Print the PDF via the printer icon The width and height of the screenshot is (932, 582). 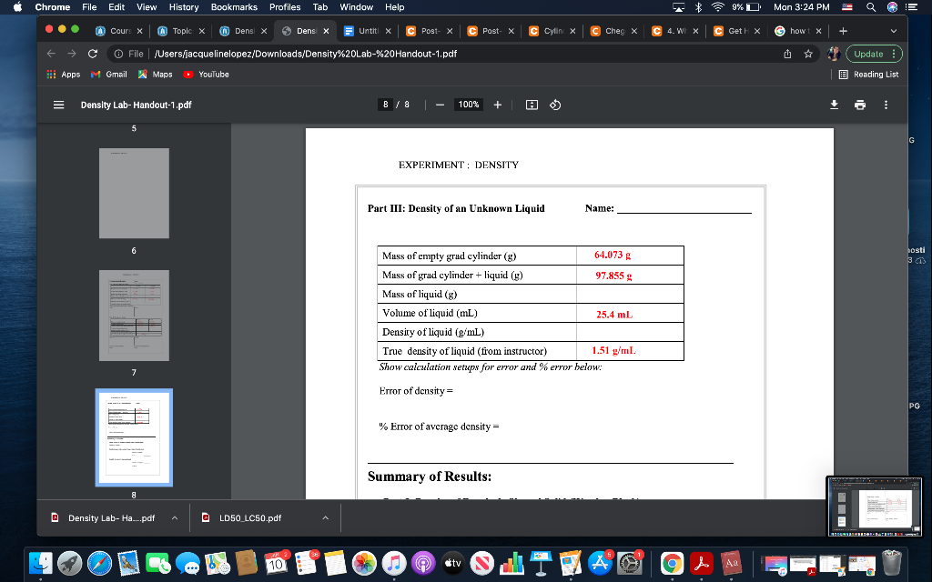(x=859, y=105)
